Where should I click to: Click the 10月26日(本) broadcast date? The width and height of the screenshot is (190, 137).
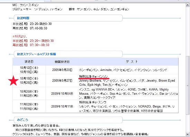coord(29,91)
